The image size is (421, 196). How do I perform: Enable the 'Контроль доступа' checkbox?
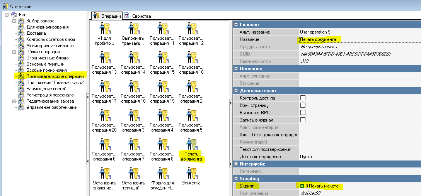coord(303,98)
